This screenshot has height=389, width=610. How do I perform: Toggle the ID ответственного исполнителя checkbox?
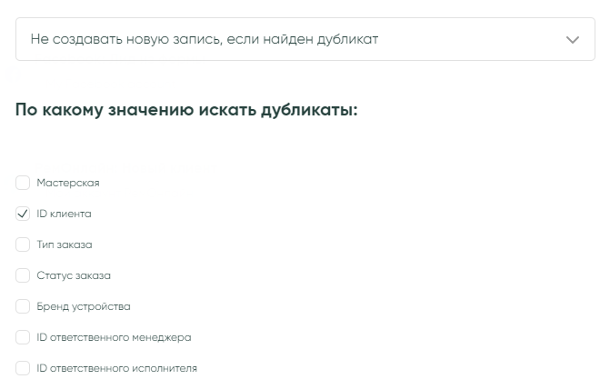(x=23, y=368)
